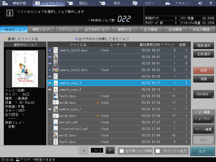216x162 pixels.
Task: Click the ファイル名 column header
Action: tap(78, 45)
